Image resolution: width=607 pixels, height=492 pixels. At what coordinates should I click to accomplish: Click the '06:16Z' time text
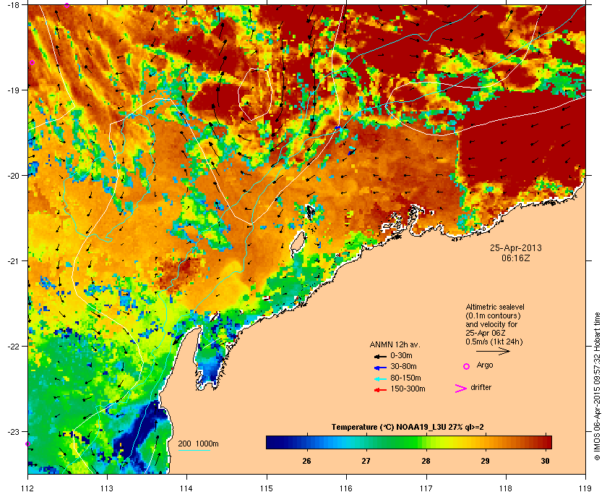[x=516, y=258]
